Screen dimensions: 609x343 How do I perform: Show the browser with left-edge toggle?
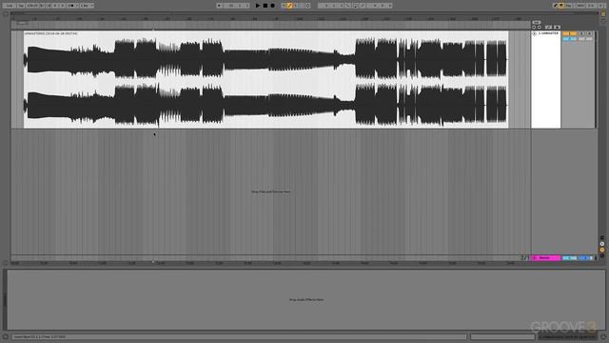(x=6, y=14)
